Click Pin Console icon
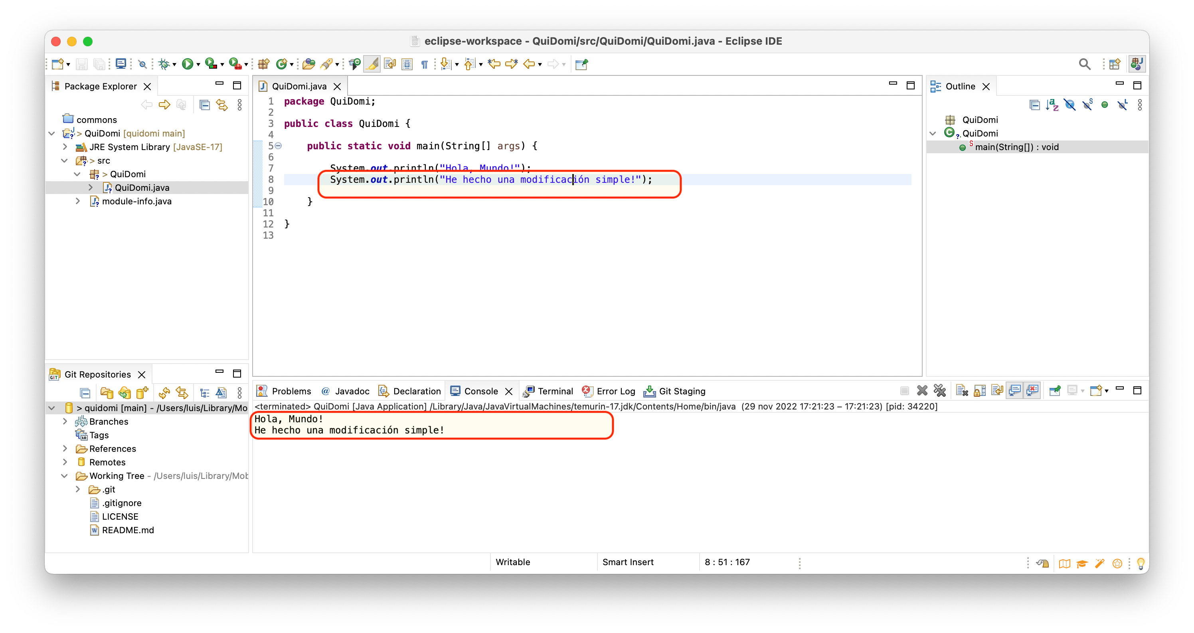The image size is (1194, 633). (x=1054, y=391)
